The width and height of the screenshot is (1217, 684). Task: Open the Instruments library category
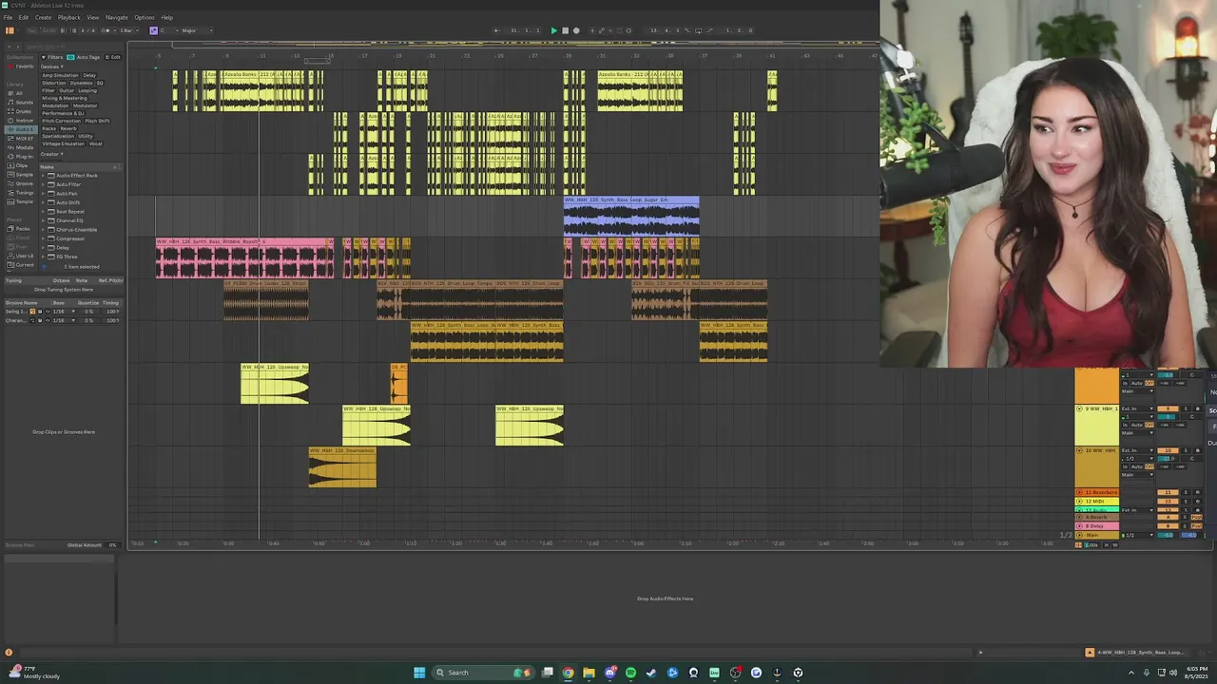19,120
